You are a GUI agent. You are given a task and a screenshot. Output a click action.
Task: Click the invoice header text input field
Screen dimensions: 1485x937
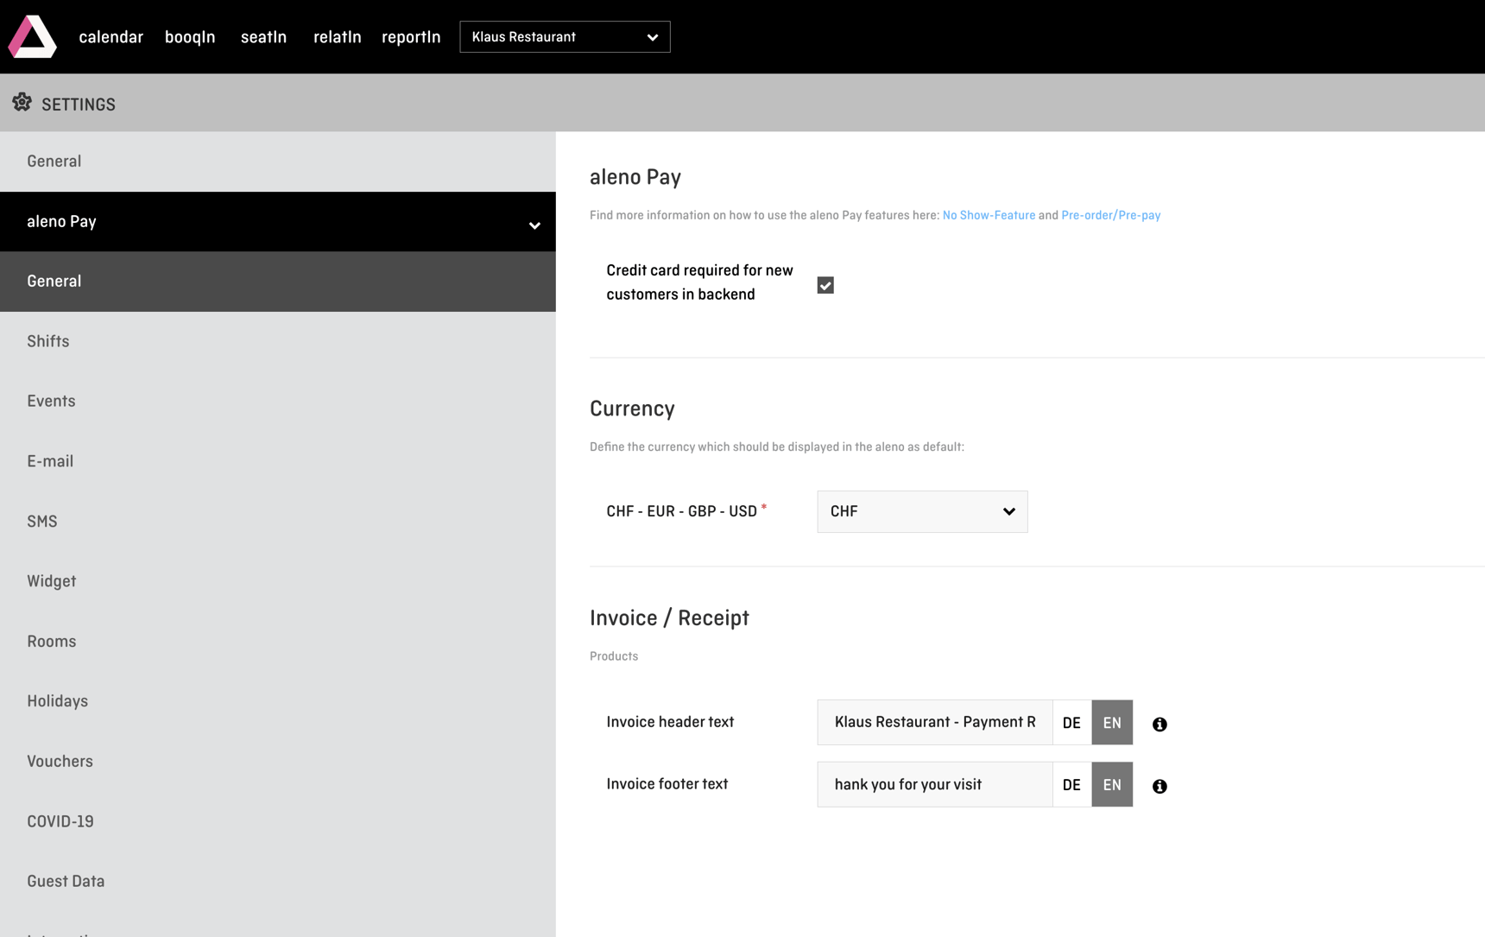(x=934, y=722)
